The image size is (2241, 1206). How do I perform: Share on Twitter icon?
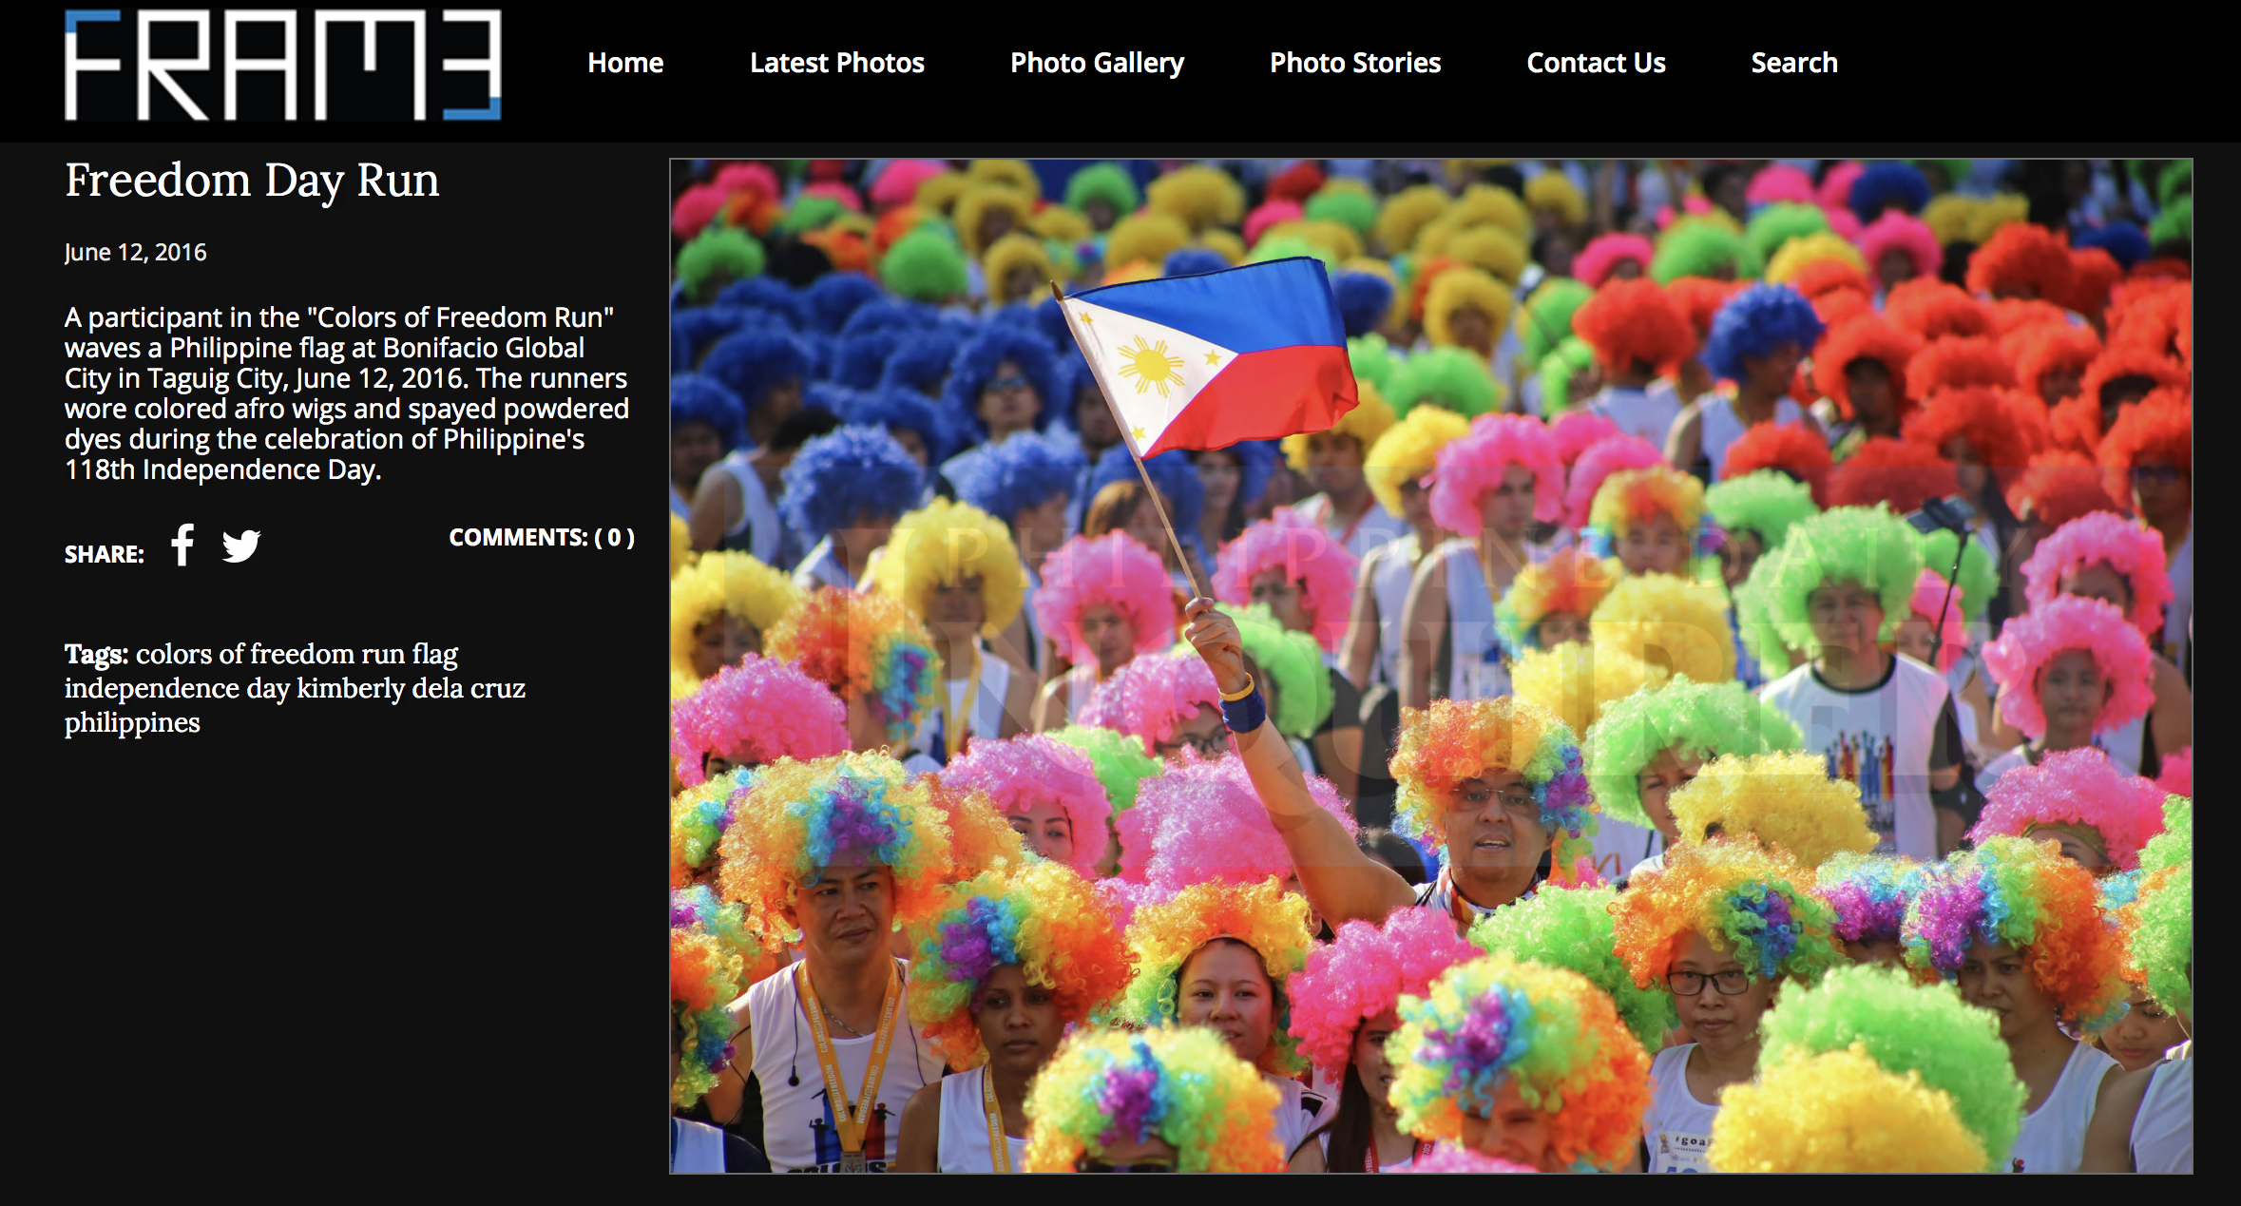241,546
